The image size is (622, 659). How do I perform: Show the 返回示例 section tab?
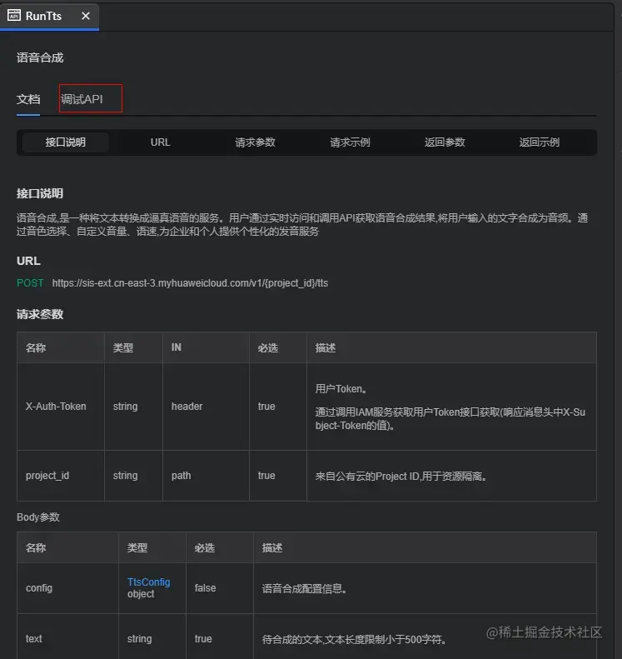[540, 142]
